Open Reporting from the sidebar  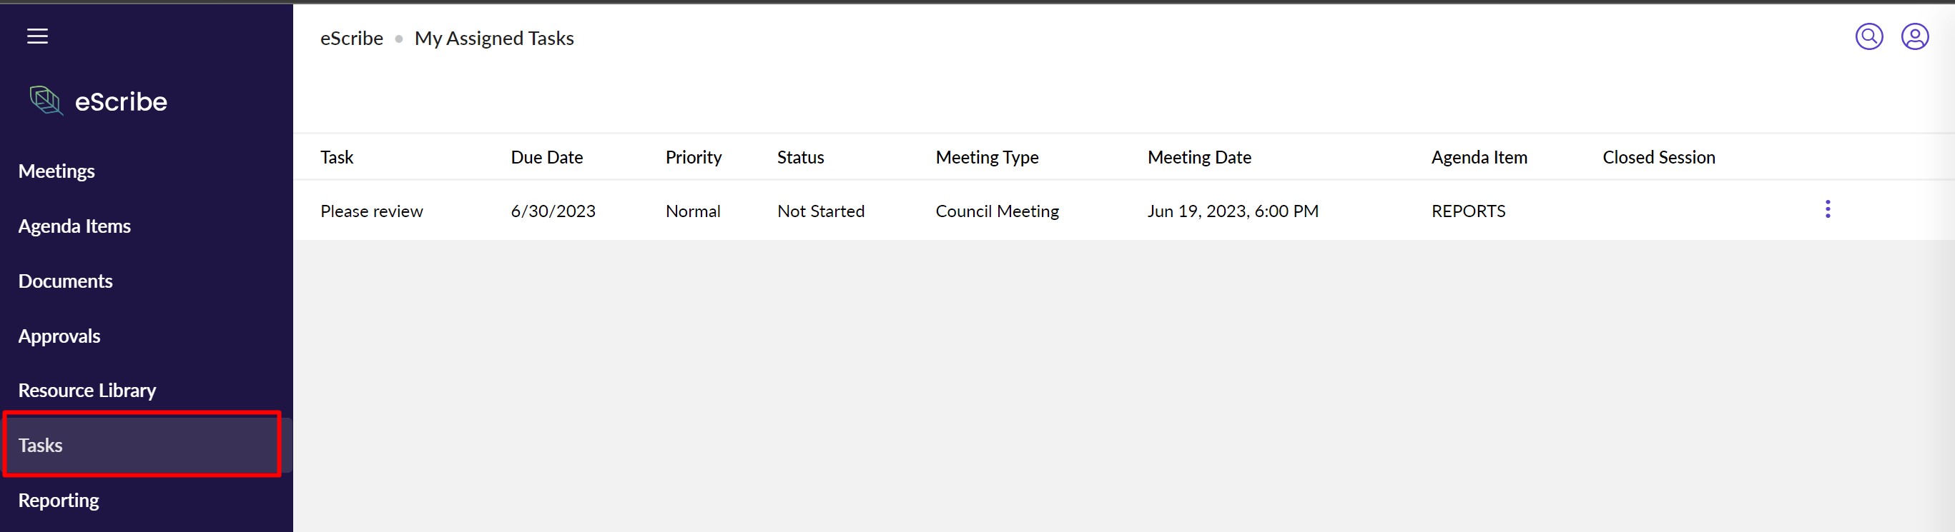tap(59, 501)
